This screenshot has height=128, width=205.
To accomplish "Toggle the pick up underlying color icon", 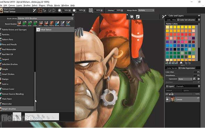I will click(169, 94).
